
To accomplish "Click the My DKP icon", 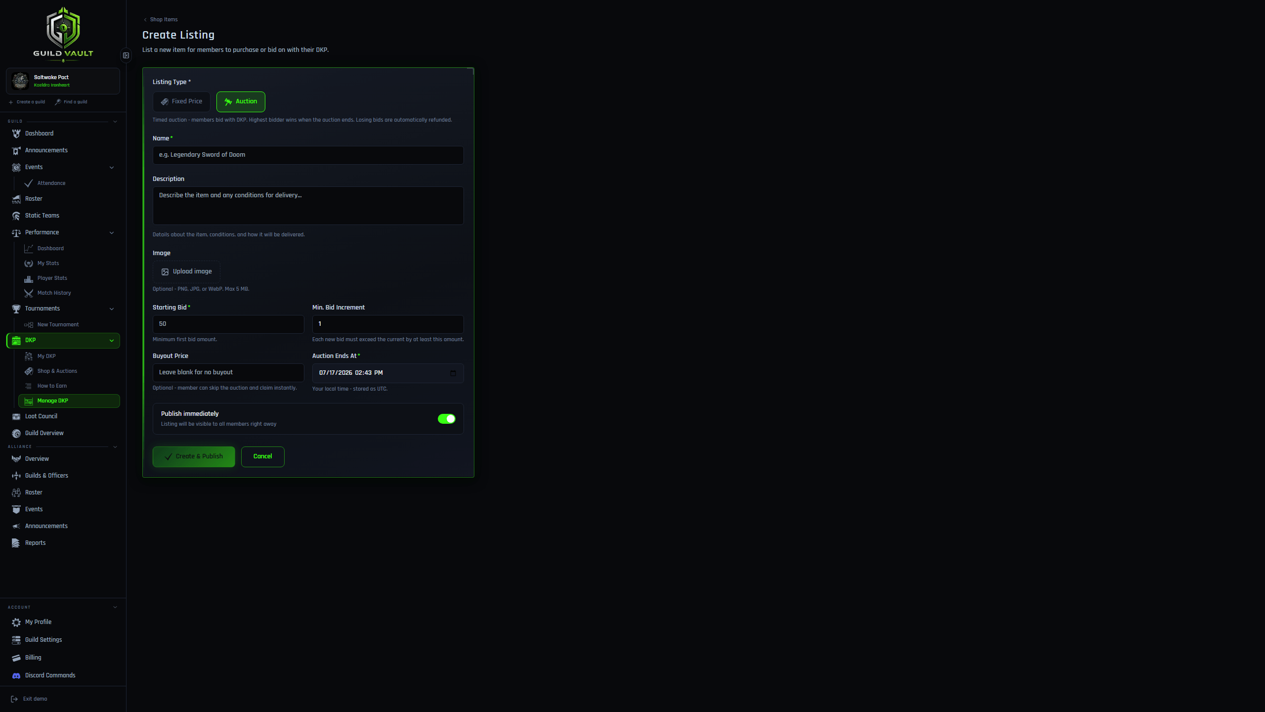I will pos(29,356).
